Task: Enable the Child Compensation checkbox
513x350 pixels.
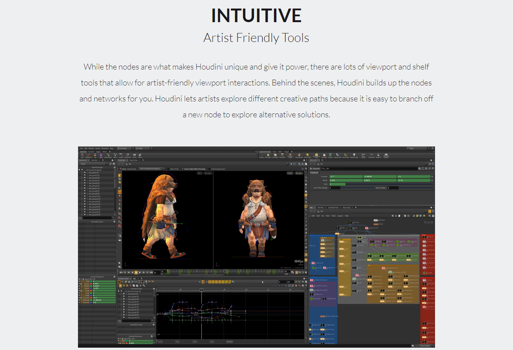Action: coord(209,169)
